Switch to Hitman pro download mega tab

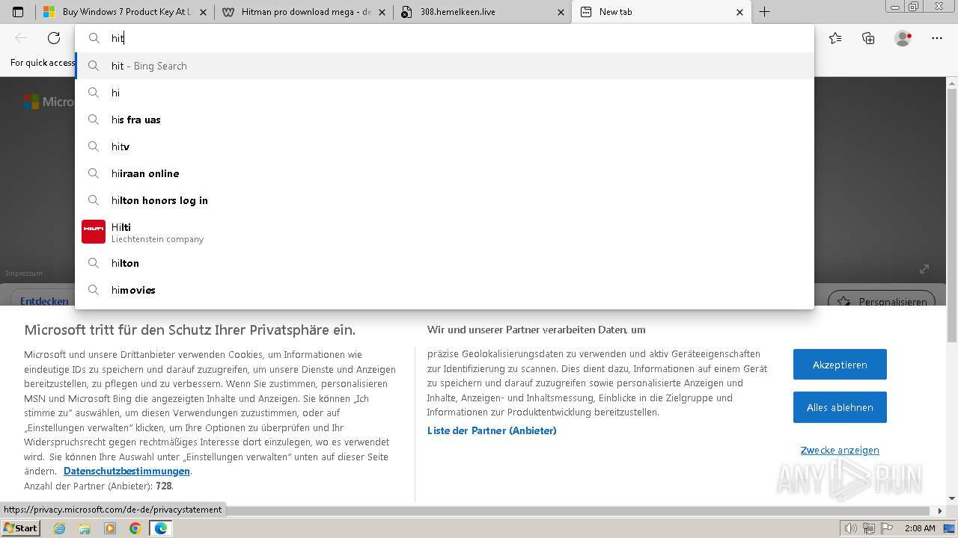click(x=303, y=12)
